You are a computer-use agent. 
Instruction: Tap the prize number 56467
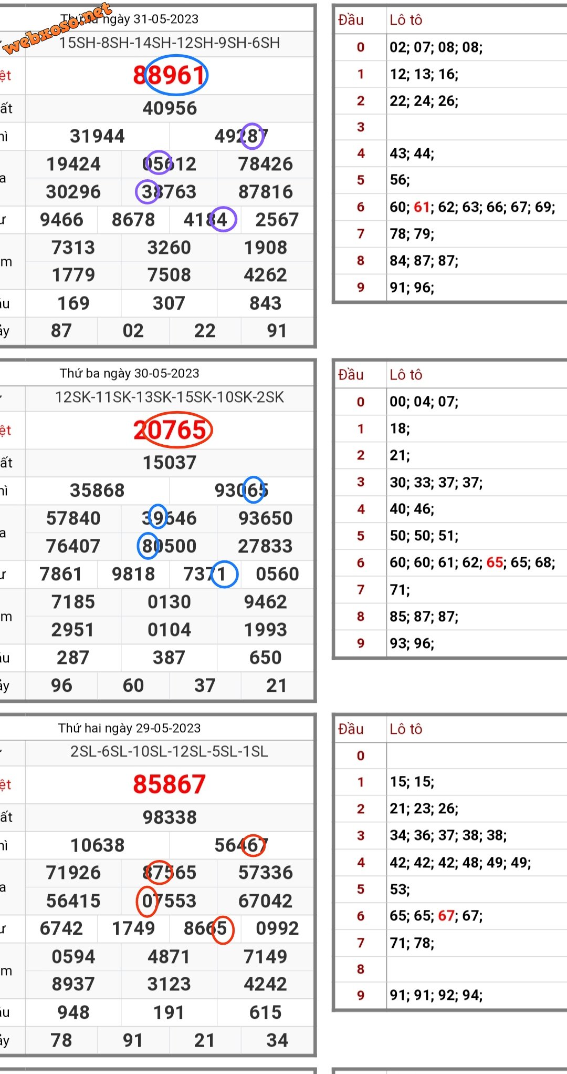(241, 845)
